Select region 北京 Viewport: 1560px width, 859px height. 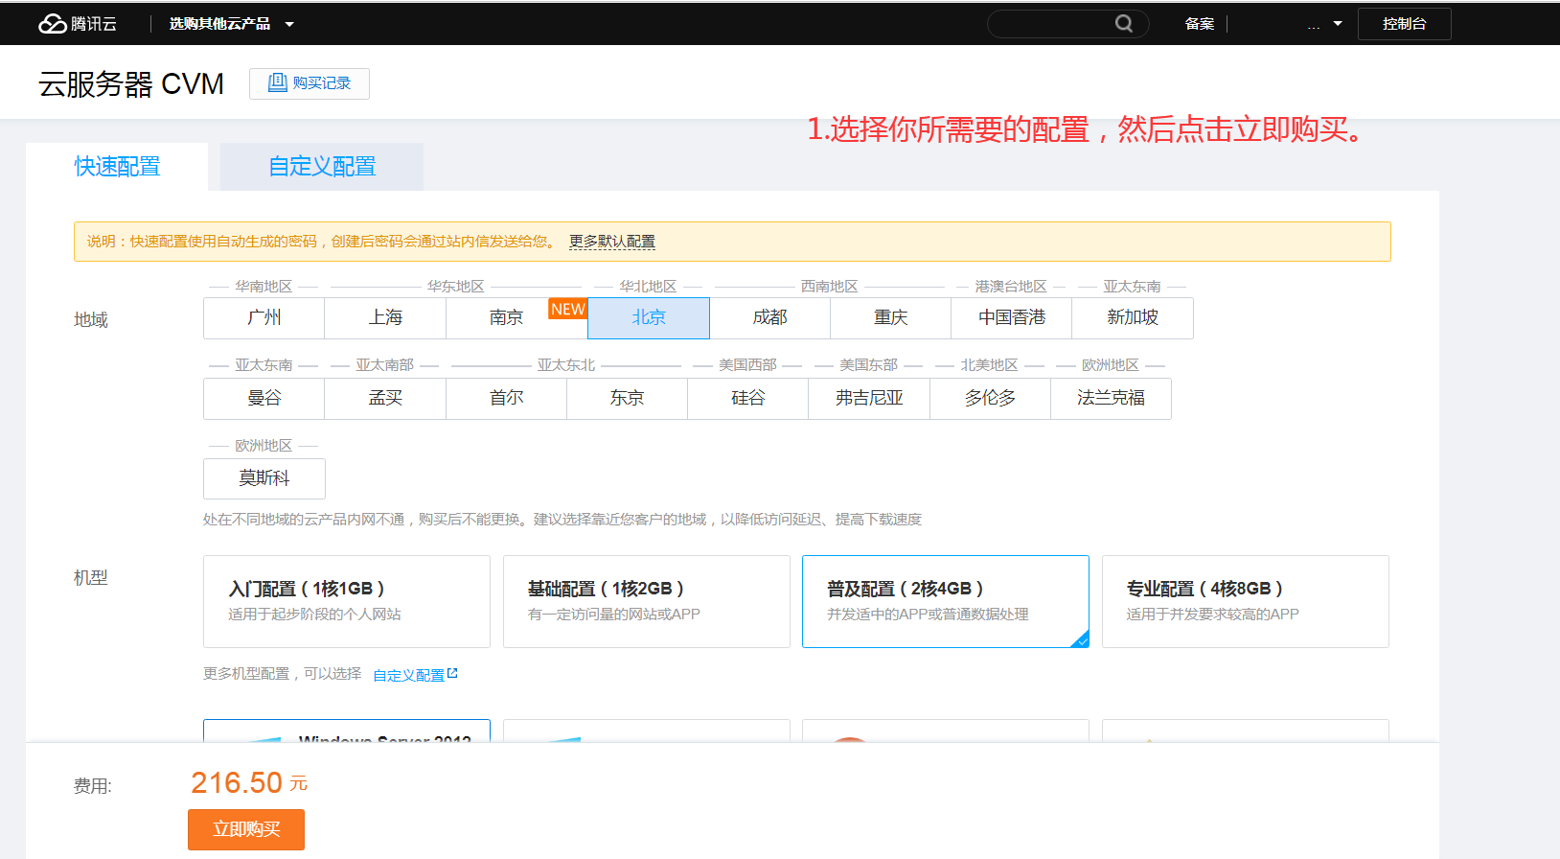[649, 317]
